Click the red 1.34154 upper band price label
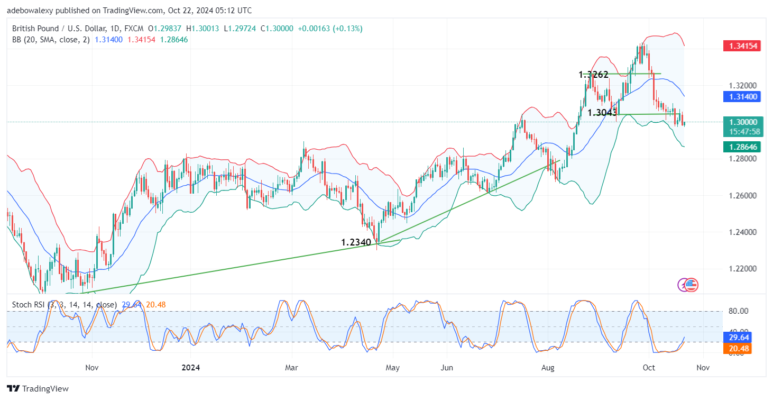773x400 pixels. click(741, 46)
